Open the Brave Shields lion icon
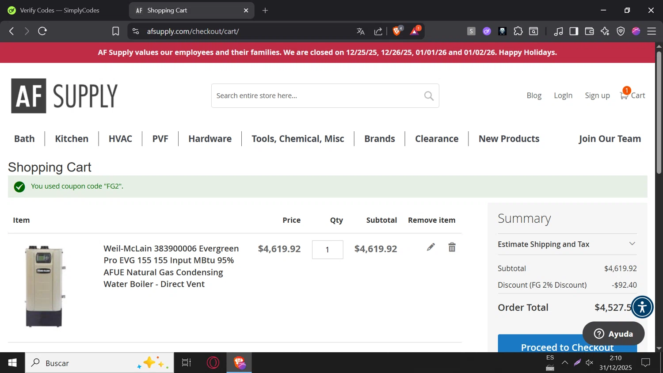This screenshot has width=663, height=373. pos(397,30)
